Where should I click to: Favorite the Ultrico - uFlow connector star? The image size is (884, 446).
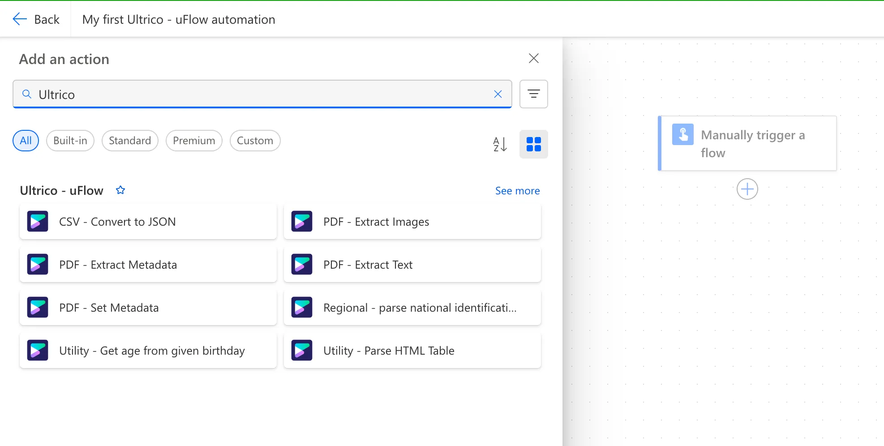pos(120,190)
